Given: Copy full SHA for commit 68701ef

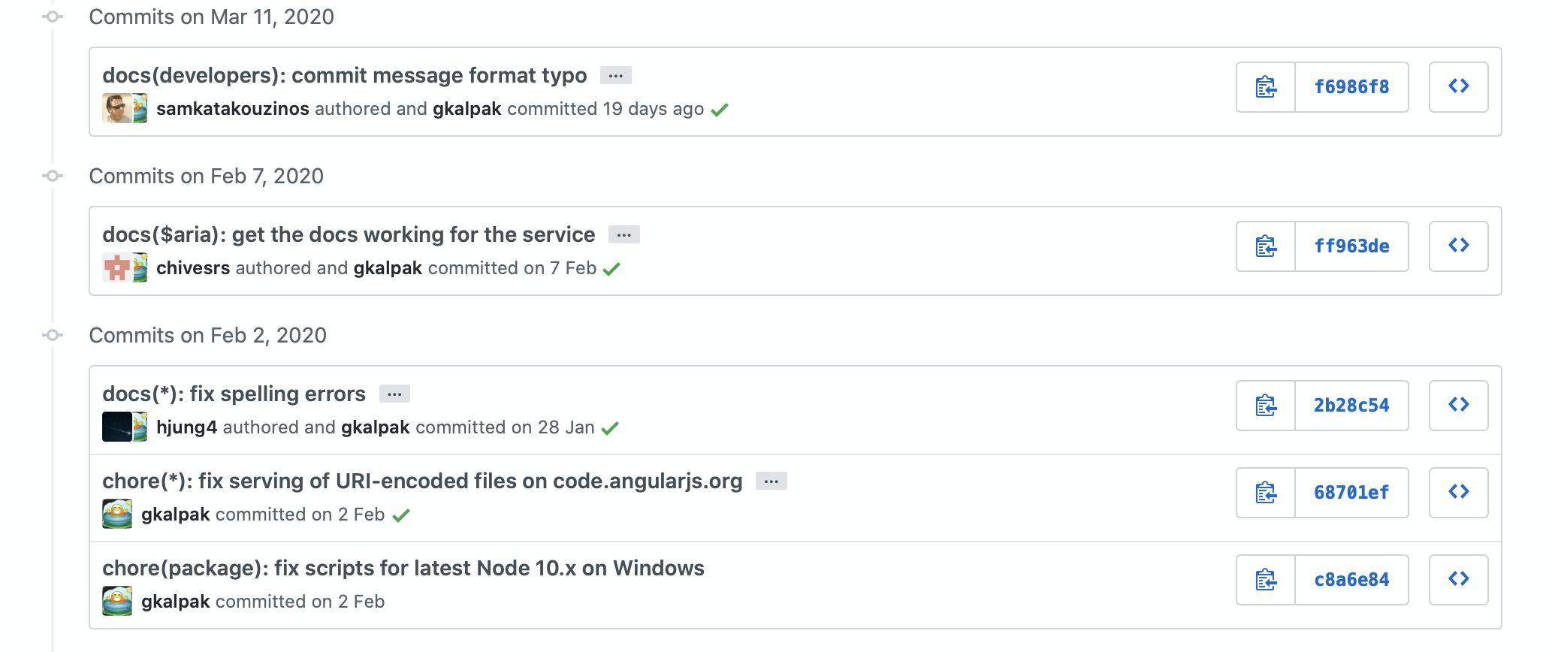Looking at the screenshot, I should 1266,493.
